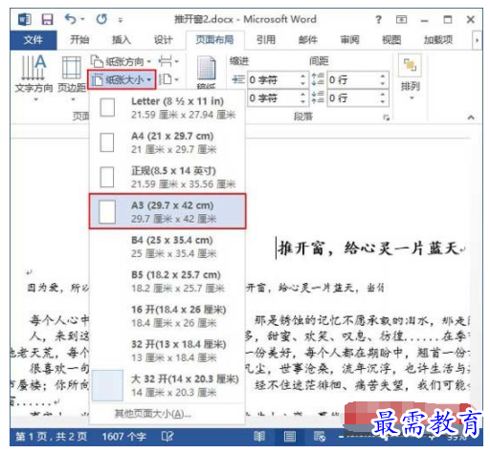
Task: Switch to the 开始 tab
Action: point(79,40)
